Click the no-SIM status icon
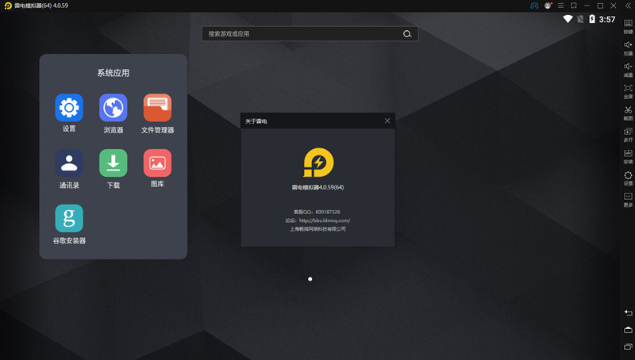The height and width of the screenshot is (360, 635). (x=580, y=19)
